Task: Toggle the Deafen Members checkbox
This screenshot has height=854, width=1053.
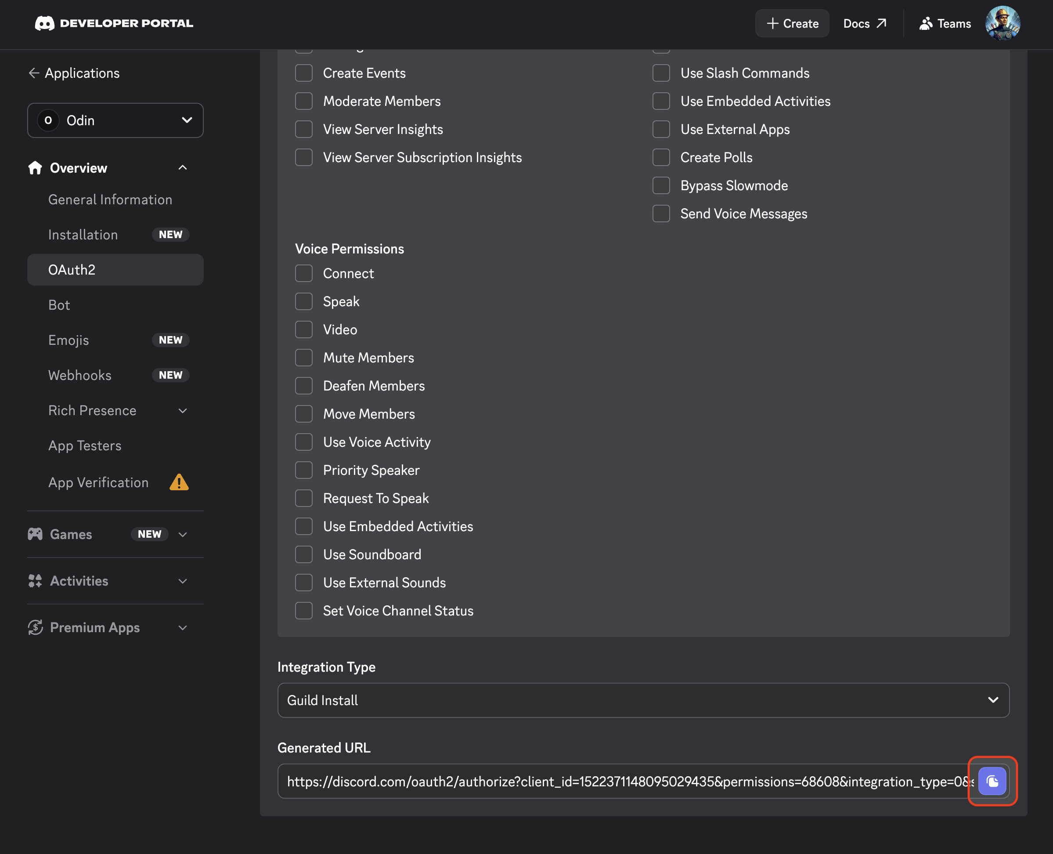Action: click(304, 386)
